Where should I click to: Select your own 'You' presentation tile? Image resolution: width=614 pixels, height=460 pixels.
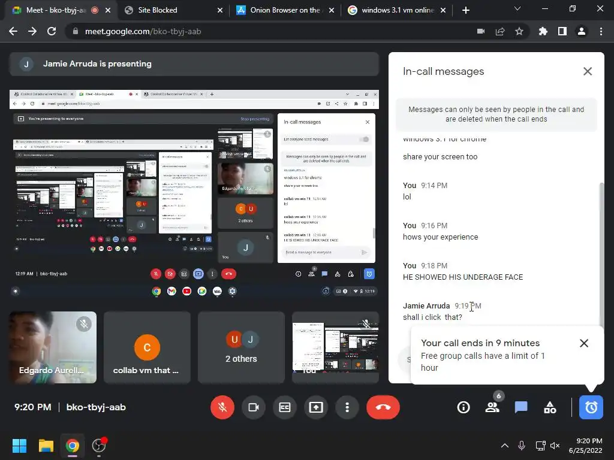tap(336, 347)
